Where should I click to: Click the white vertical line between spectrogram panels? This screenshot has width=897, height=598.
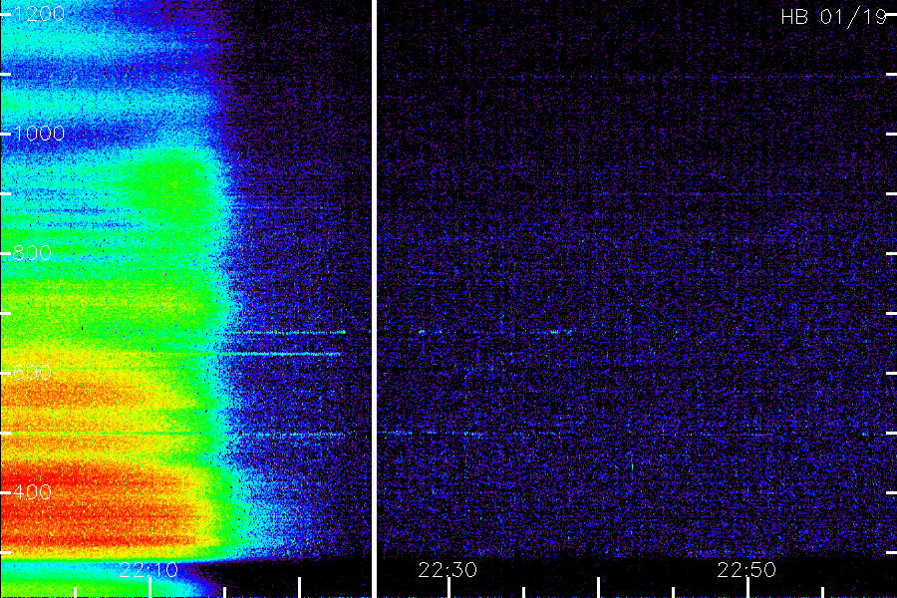coord(374,299)
